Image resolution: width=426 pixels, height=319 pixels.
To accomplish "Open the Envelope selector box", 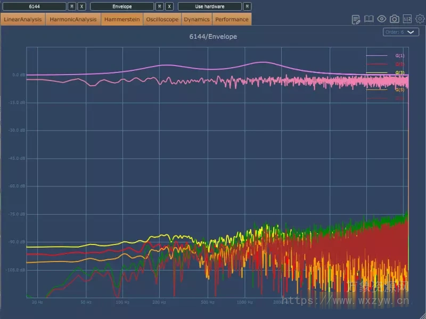I will (122, 6).
